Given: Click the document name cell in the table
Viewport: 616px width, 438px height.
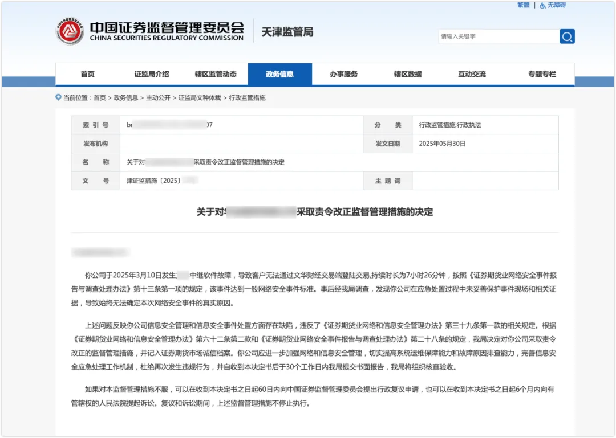Looking at the screenshot, I should tap(339, 162).
